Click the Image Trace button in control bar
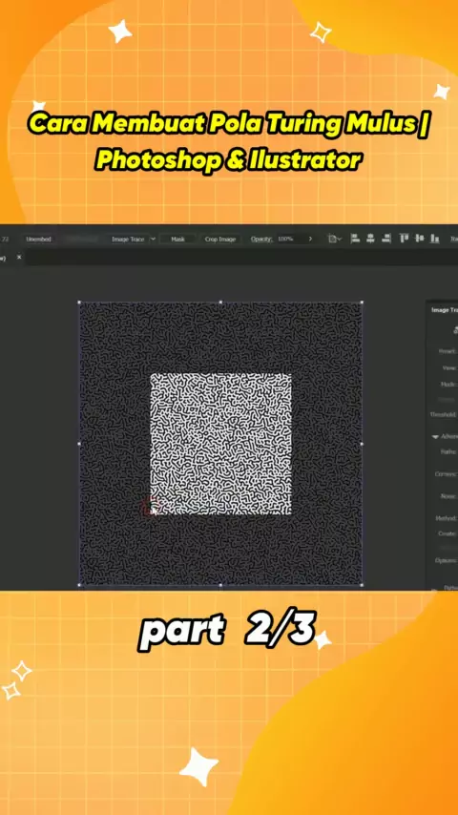The width and height of the screenshot is (458, 815). (128, 240)
